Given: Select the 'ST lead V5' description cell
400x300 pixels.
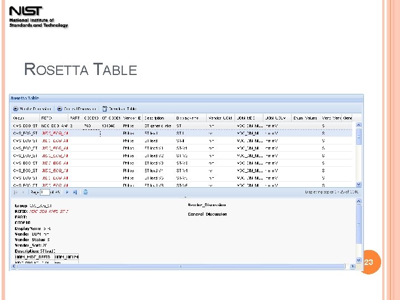Looking at the screenshot, I should pyautogui.click(x=158, y=178).
